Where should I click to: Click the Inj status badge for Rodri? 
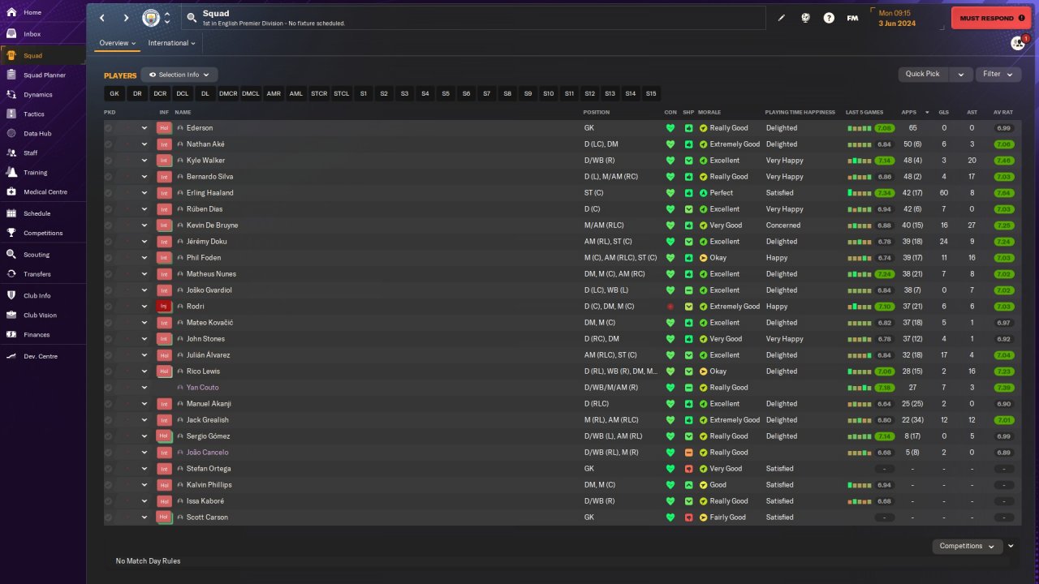(164, 307)
